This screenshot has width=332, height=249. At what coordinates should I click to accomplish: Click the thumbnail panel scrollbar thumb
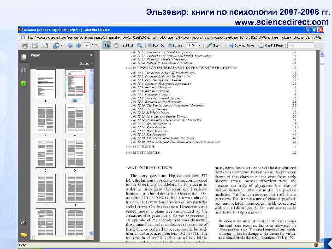pos(91,89)
